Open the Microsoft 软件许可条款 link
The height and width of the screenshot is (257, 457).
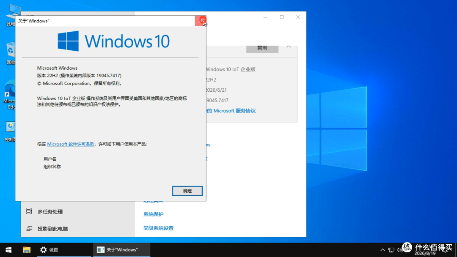71,144
